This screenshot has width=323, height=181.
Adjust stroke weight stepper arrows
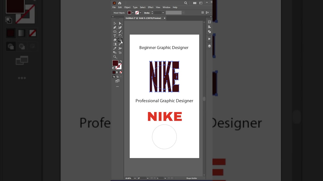point(152,13)
